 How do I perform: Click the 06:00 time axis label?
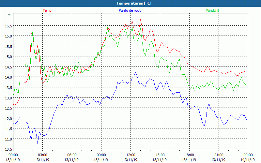tap(72, 155)
